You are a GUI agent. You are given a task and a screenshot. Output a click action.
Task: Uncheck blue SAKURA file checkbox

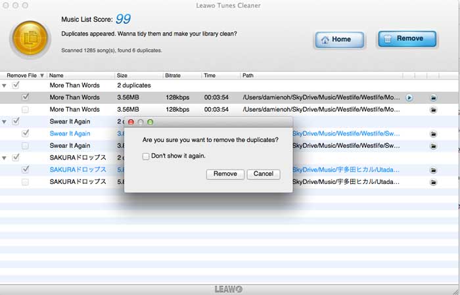point(26,170)
